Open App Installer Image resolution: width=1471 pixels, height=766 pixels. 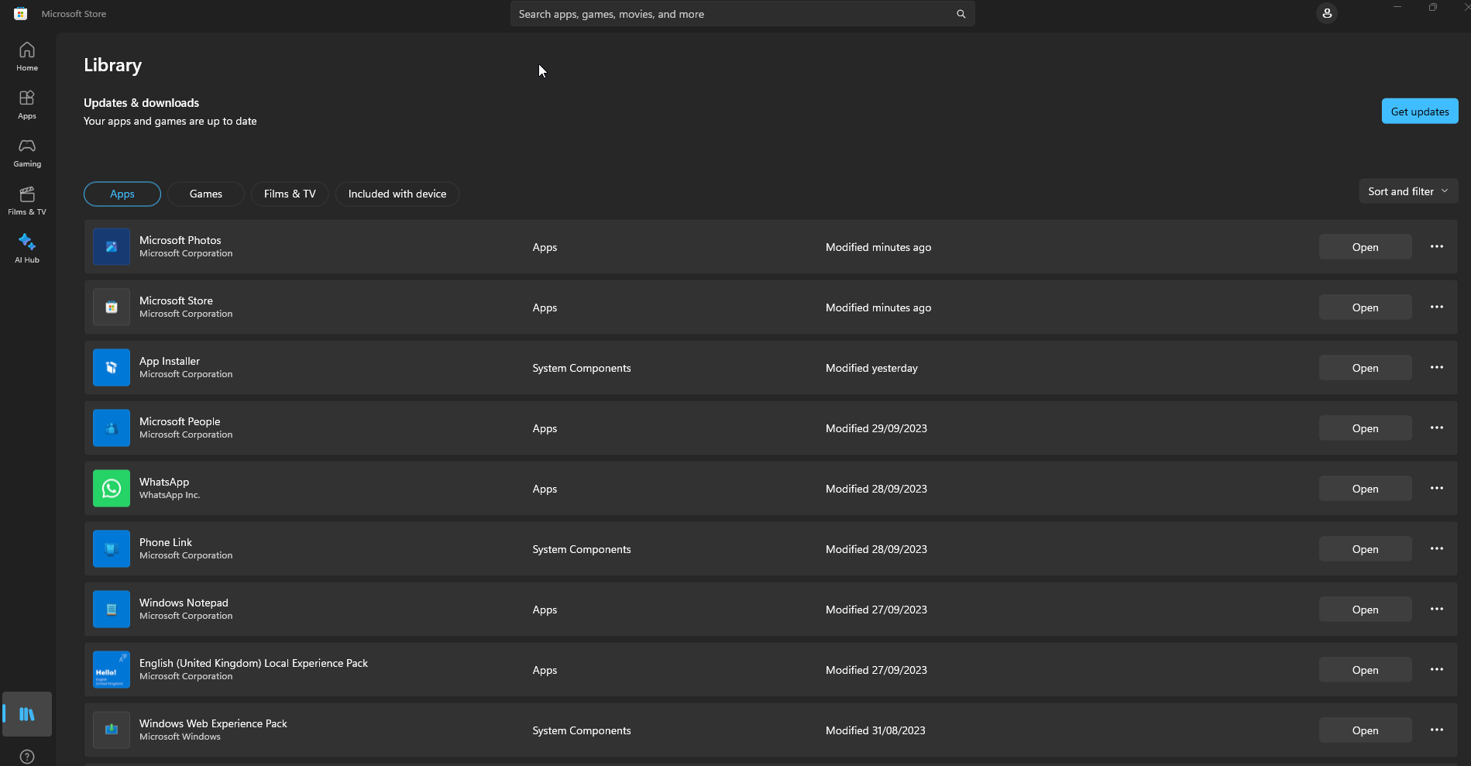pos(1365,368)
